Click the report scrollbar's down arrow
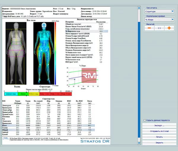 [139, 143]
